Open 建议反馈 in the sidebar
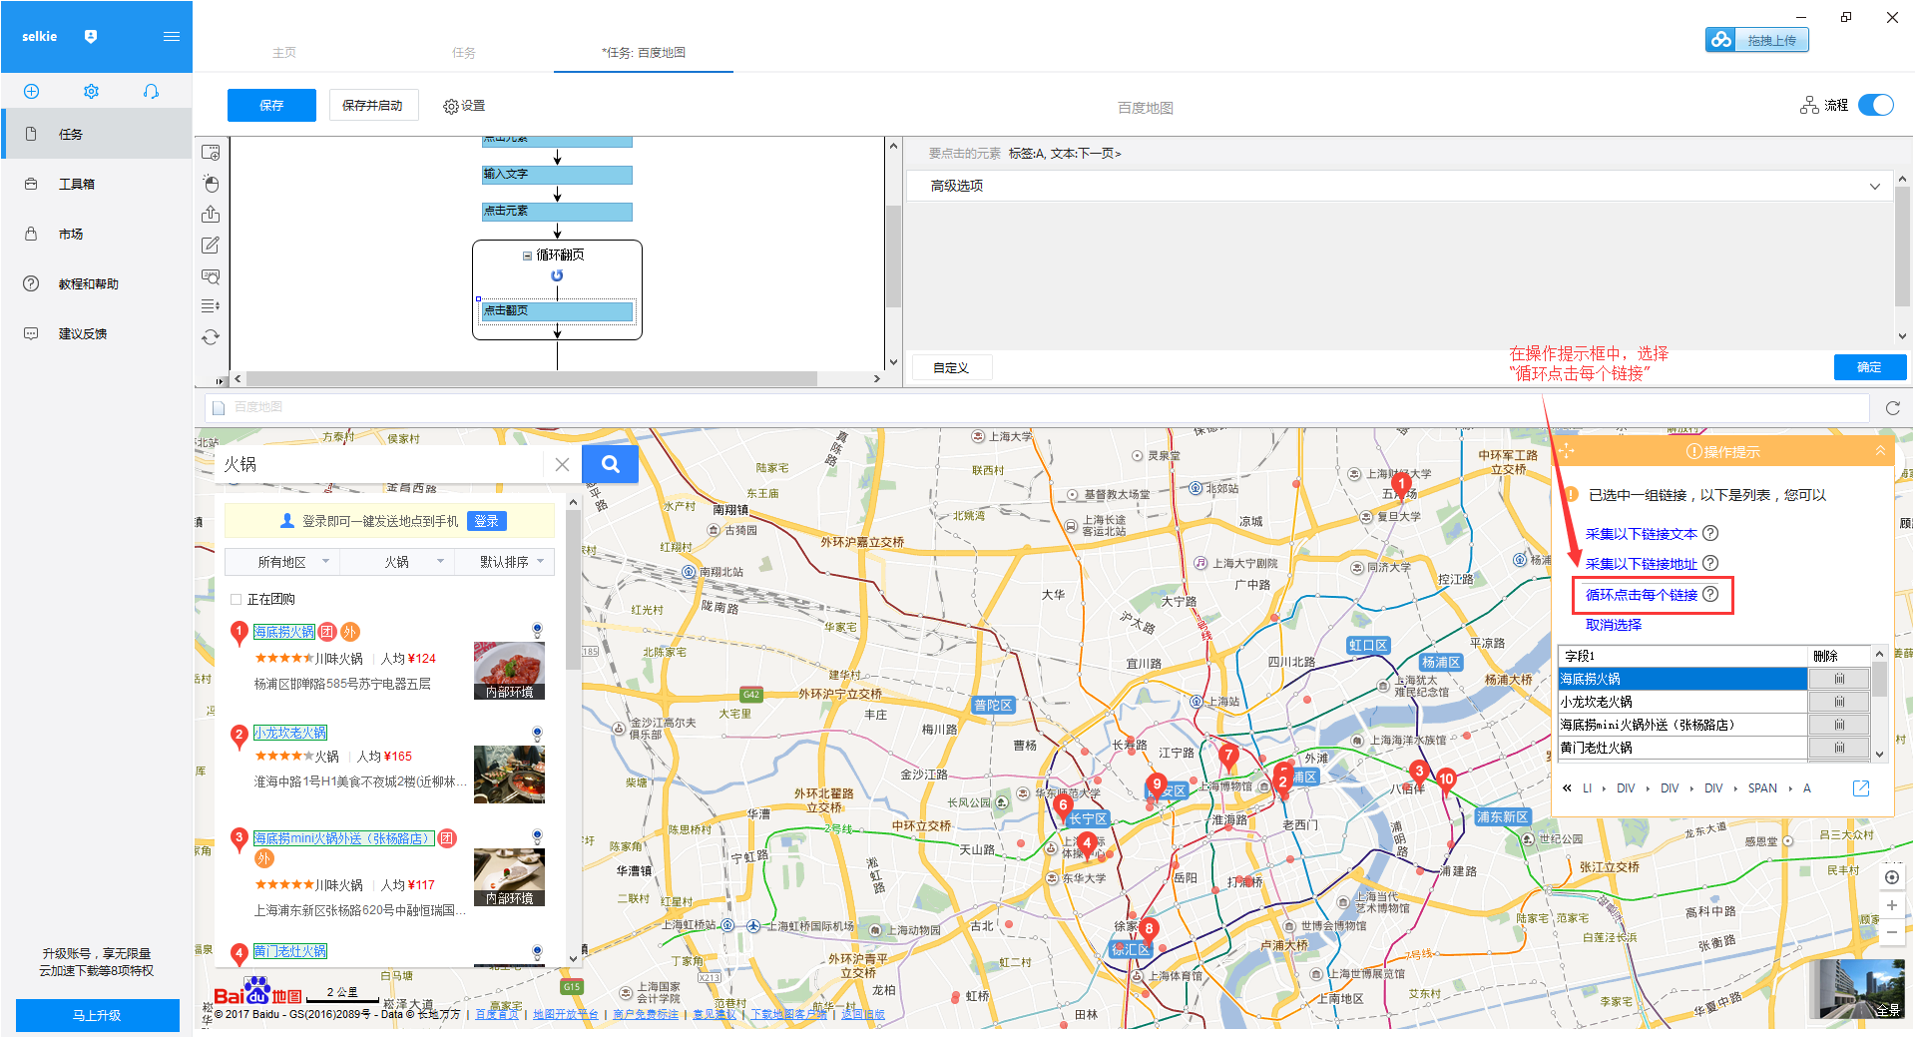 pyautogui.click(x=97, y=333)
